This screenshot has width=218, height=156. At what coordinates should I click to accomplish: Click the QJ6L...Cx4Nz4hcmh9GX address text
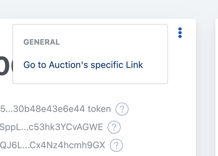(x=53, y=145)
